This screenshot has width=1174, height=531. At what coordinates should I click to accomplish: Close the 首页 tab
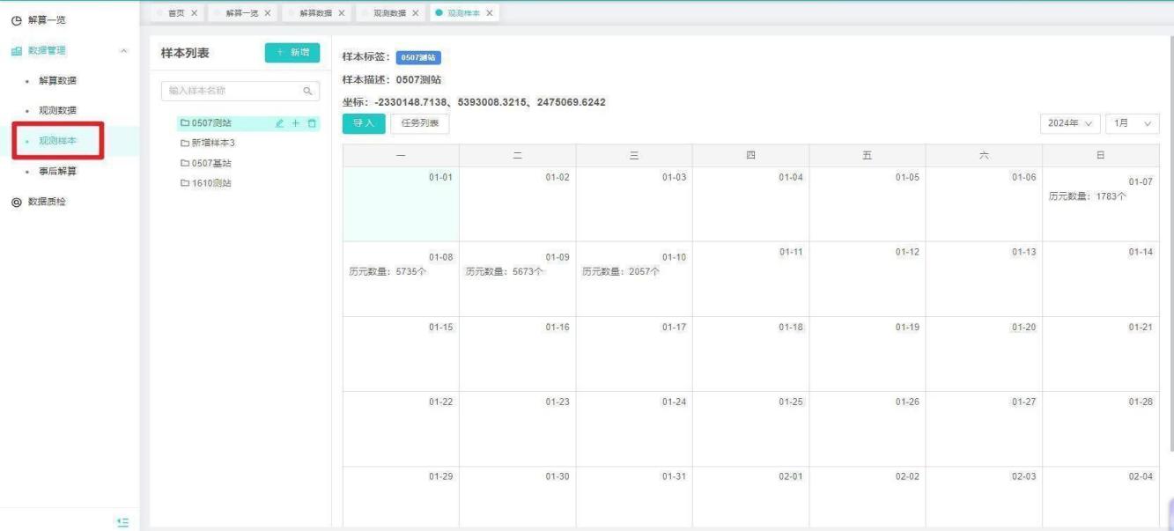tap(194, 13)
